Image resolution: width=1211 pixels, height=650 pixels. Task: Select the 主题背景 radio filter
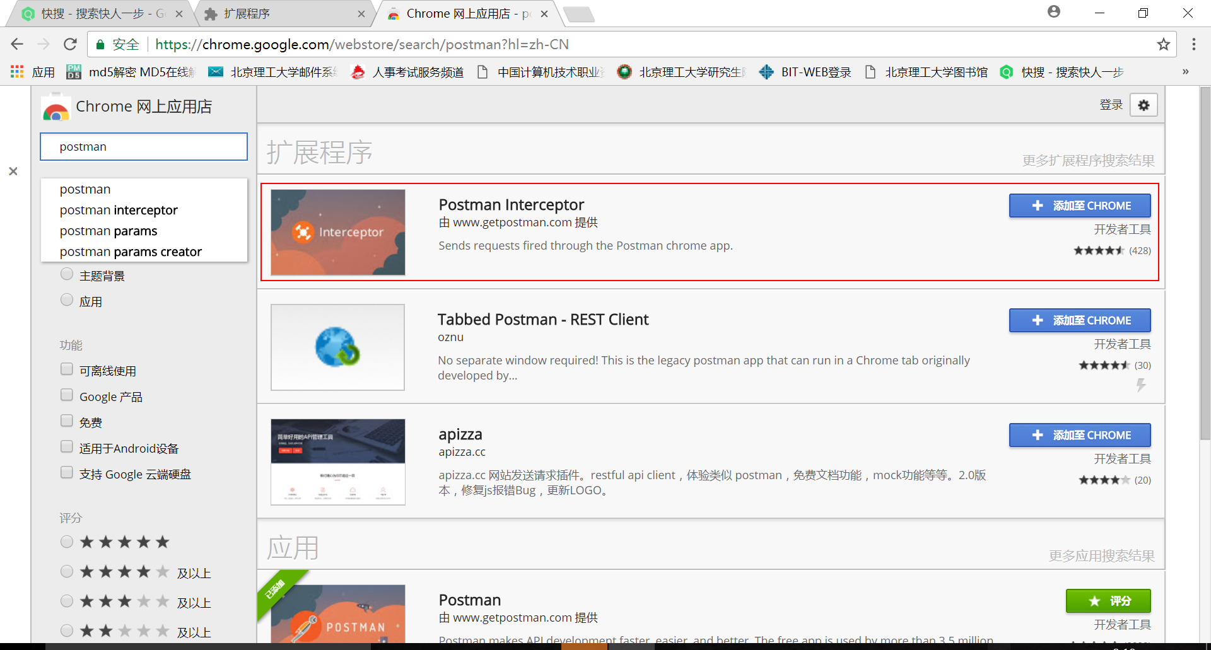tap(67, 274)
